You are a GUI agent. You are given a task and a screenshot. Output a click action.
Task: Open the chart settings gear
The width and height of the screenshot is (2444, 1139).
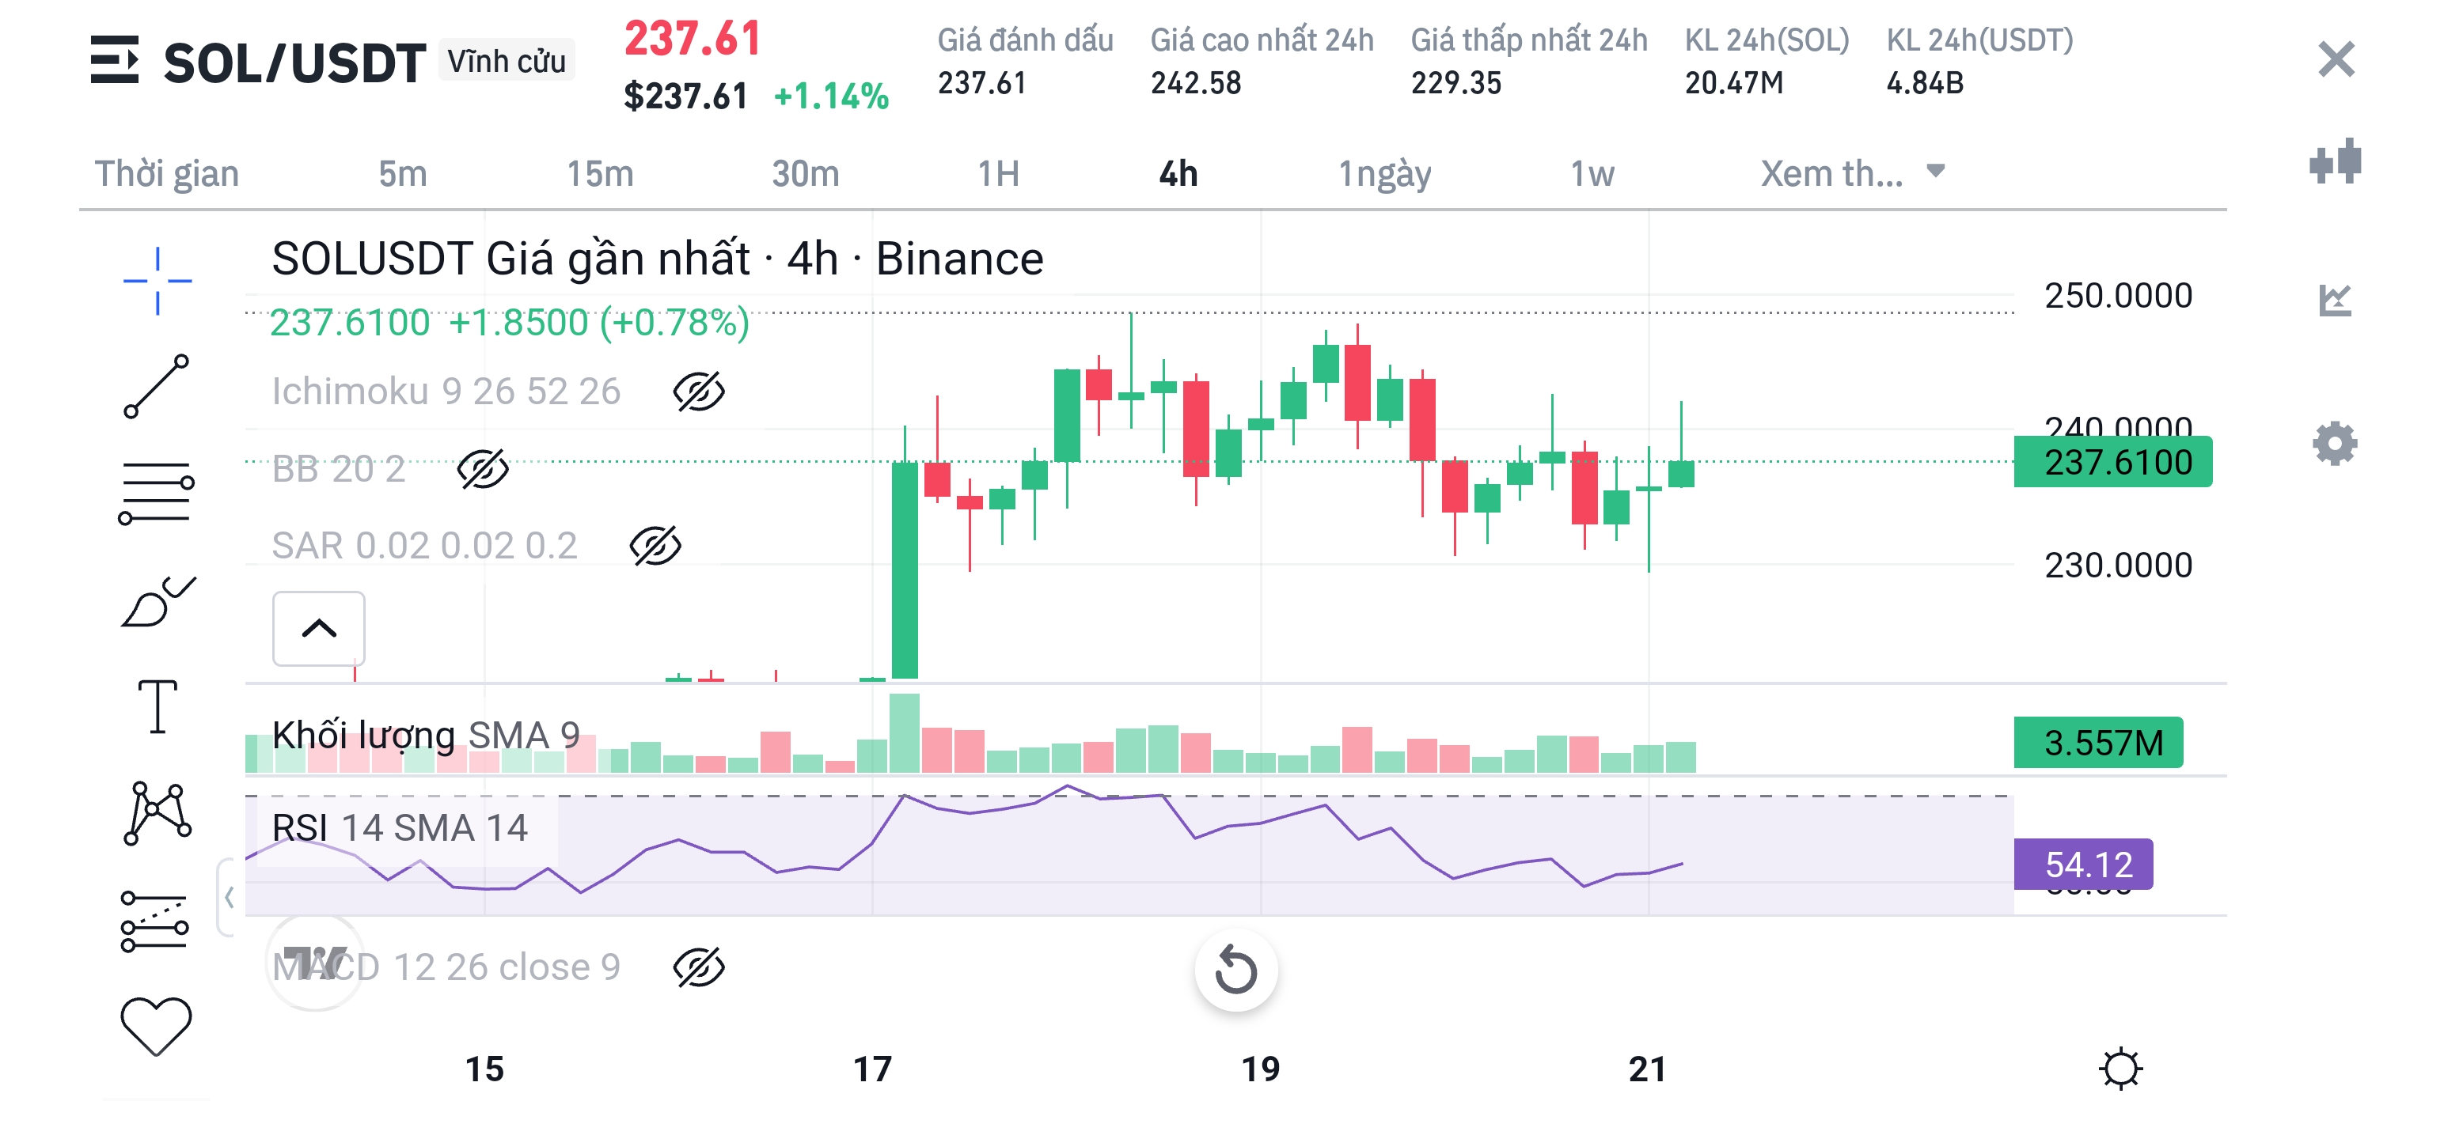click(2334, 443)
